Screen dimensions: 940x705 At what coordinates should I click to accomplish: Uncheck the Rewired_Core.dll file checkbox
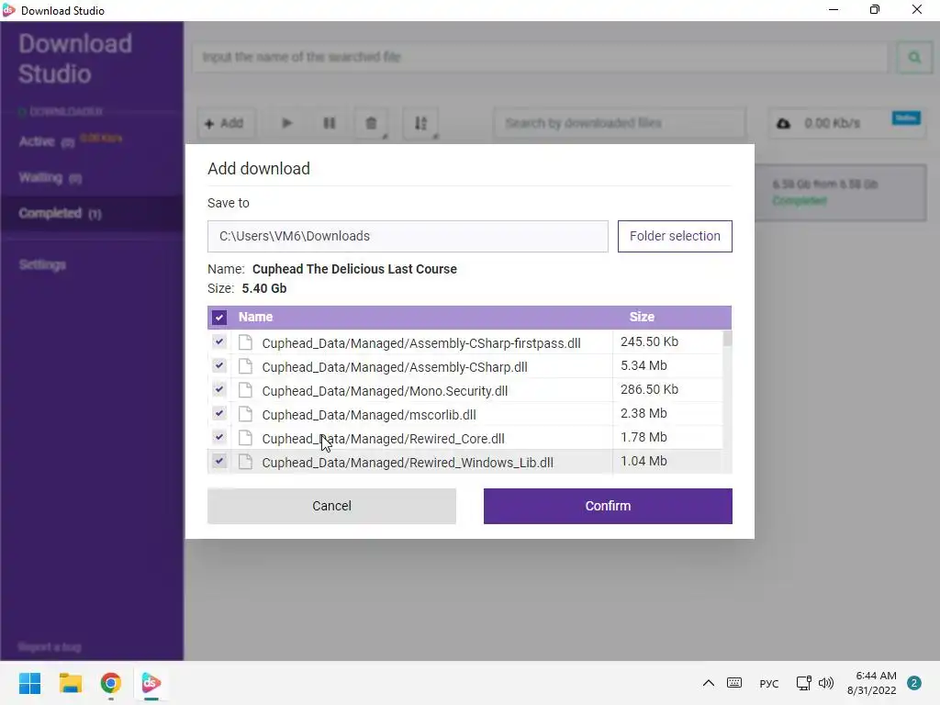219,438
